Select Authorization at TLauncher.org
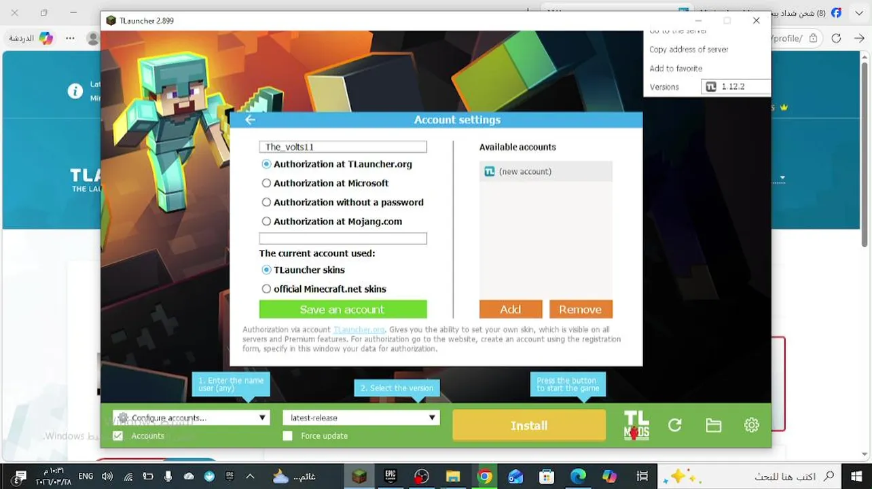The height and width of the screenshot is (489, 872). 266,164
